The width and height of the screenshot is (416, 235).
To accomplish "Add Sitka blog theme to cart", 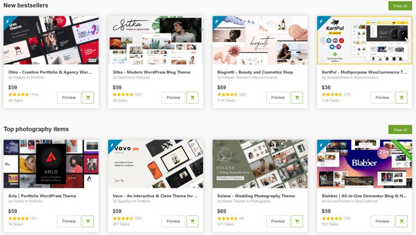I will tap(192, 97).
